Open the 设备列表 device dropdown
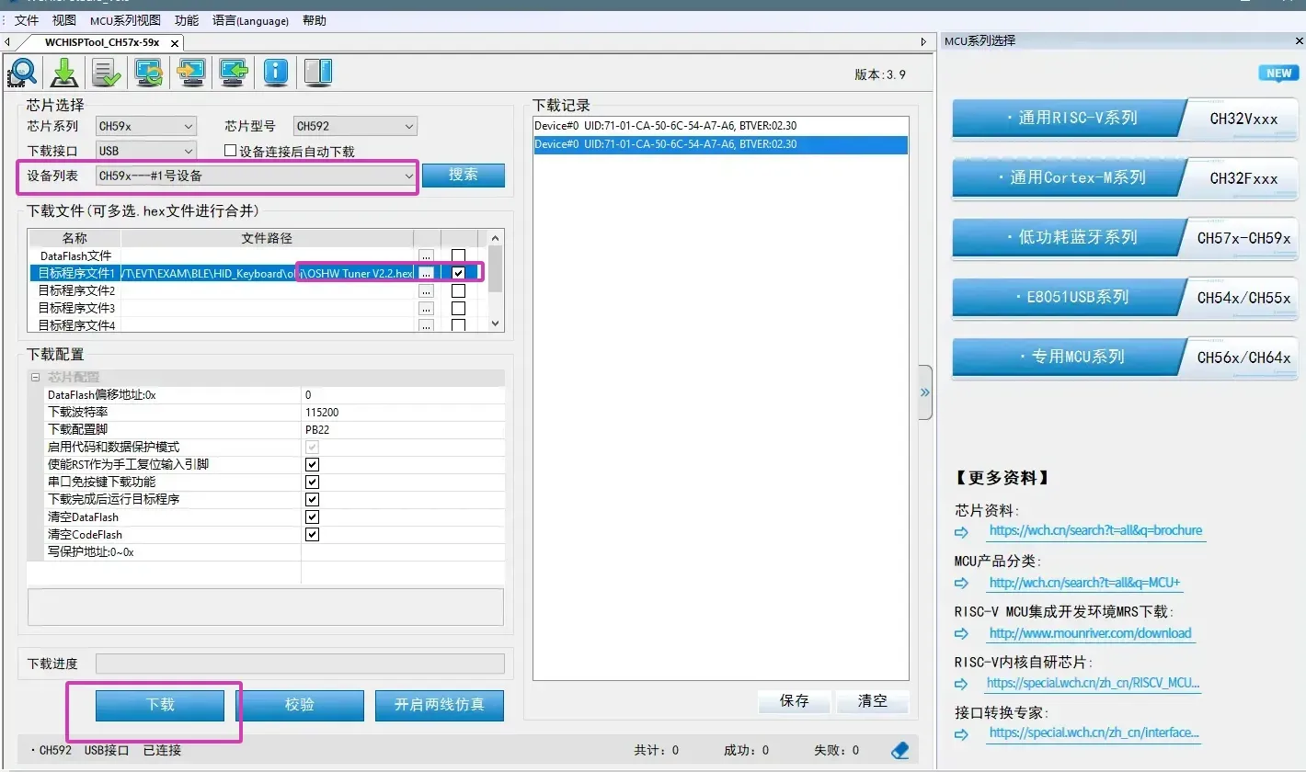The height and width of the screenshot is (772, 1306). (257, 176)
